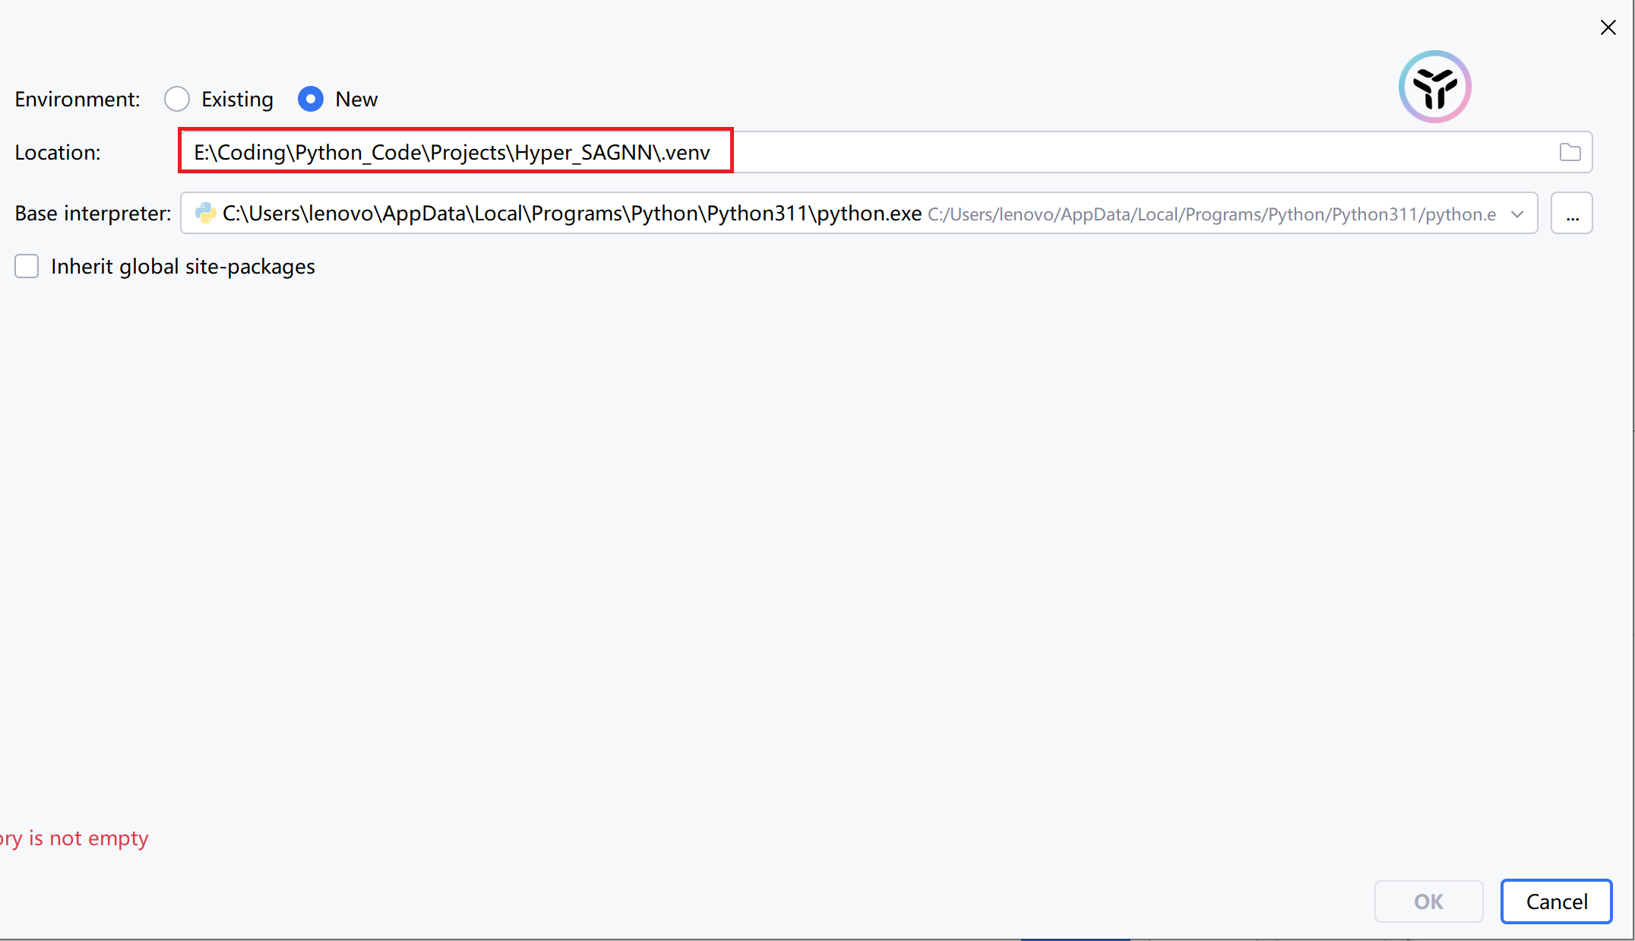Image resolution: width=1635 pixels, height=941 pixels.
Task: Expand the Base interpreter dropdown arrow
Action: pyautogui.click(x=1517, y=214)
